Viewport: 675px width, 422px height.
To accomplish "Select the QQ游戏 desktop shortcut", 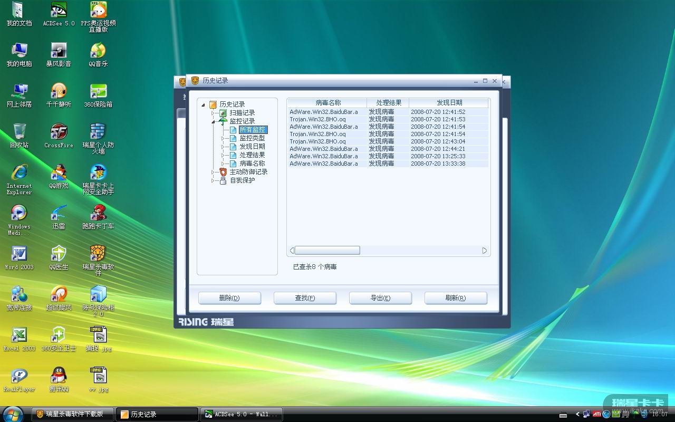I will (59, 177).
